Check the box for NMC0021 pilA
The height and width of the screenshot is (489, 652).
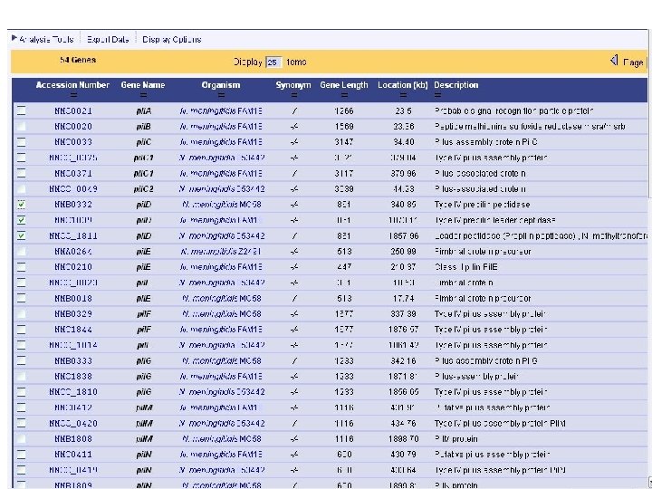[21, 110]
